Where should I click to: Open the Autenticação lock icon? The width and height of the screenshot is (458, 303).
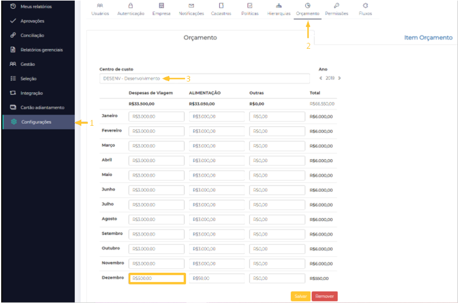point(130,6)
